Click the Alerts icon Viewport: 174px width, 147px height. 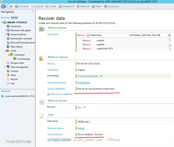(x=8, y=75)
